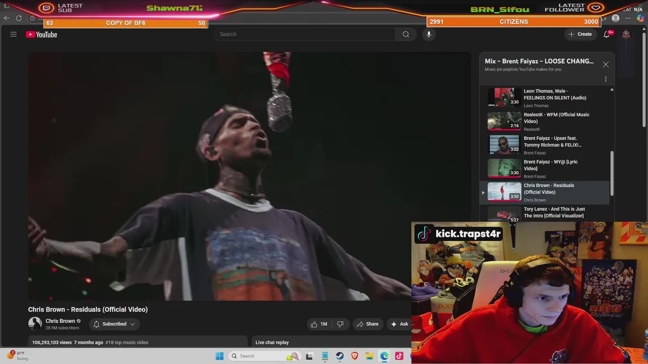Go to the YouTube home logo
Screen dimensions: 648x364
[42, 34]
